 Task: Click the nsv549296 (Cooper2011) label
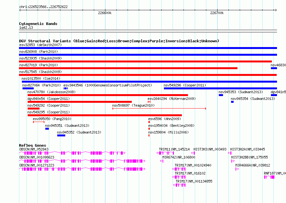[185, 85]
